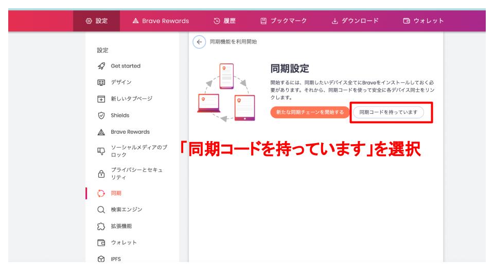Viewport: 494px width, 278px height.
Task: Open IPFS settings in sidebar
Action: pyautogui.click(x=116, y=259)
